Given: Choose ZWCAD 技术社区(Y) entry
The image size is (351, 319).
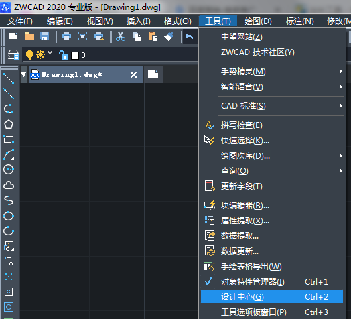Looking at the screenshot, I should pyautogui.click(x=272, y=52).
